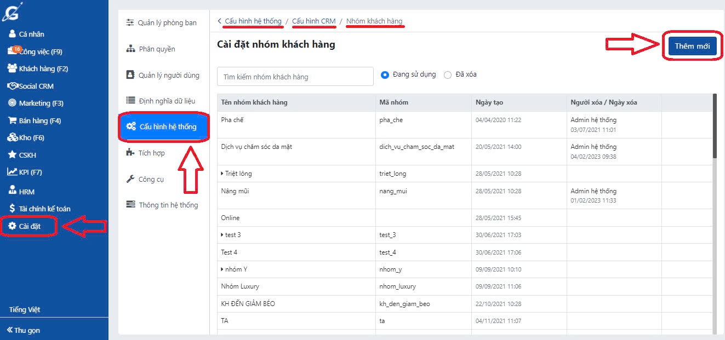This screenshot has width=725, height=340.
Task: Open Marketing (F3) menu
Action: [x=41, y=103]
